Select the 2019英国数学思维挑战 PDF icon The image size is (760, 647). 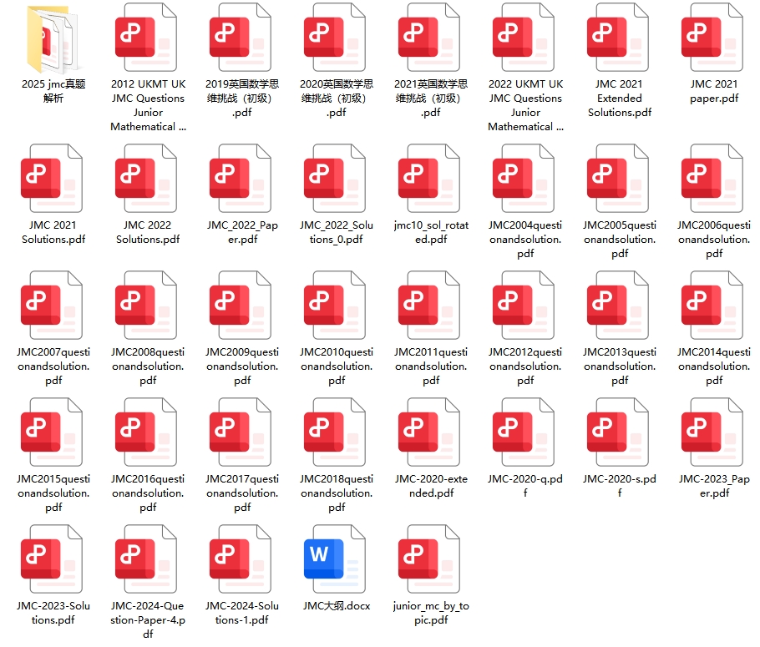[241, 38]
